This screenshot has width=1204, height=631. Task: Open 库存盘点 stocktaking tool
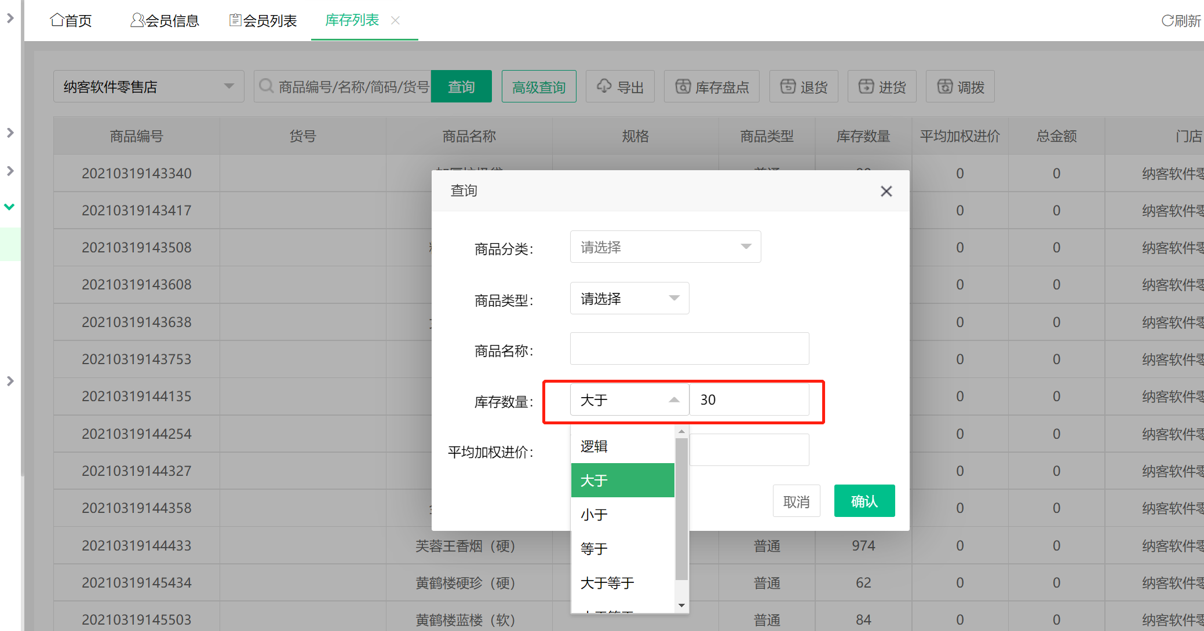pyautogui.click(x=712, y=86)
